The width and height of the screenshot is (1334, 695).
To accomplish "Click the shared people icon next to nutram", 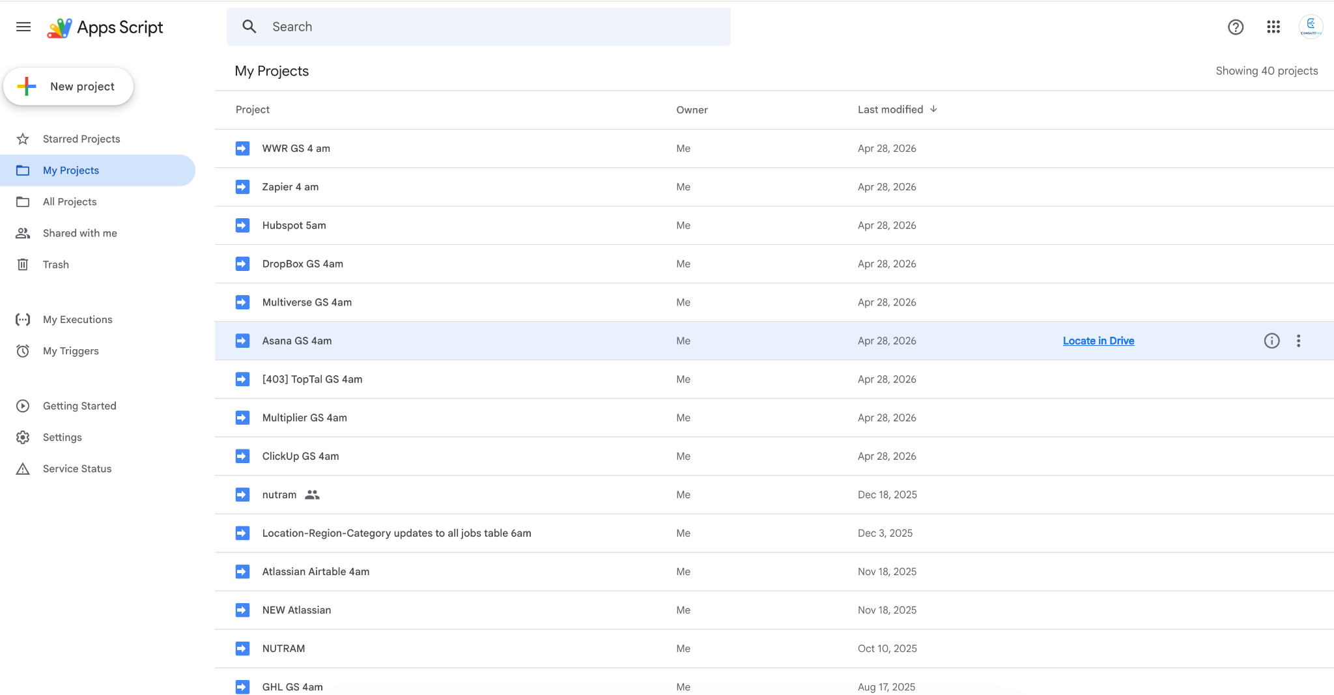I will coord(312,495).
